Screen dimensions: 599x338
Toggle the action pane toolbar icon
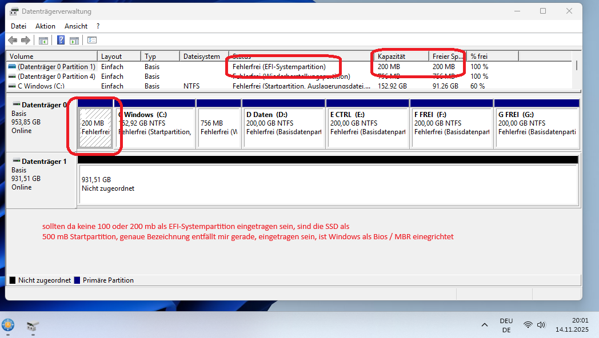[x=74, y=40]
